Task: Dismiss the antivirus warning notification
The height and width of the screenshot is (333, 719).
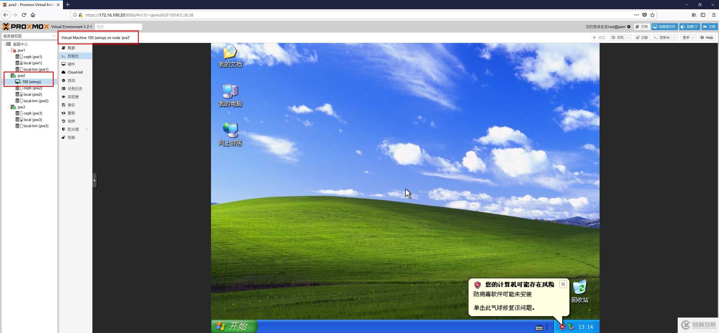Action: click(x=563, y=284)
